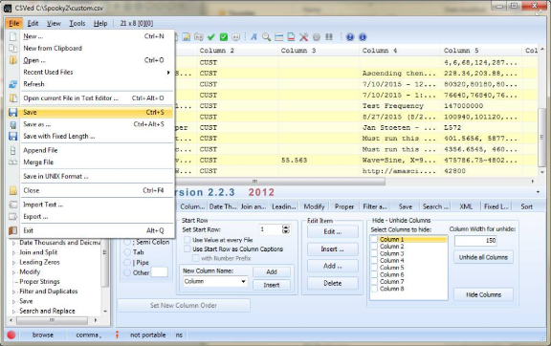
Task: Open the Tools menu
Action: (77, 24)
